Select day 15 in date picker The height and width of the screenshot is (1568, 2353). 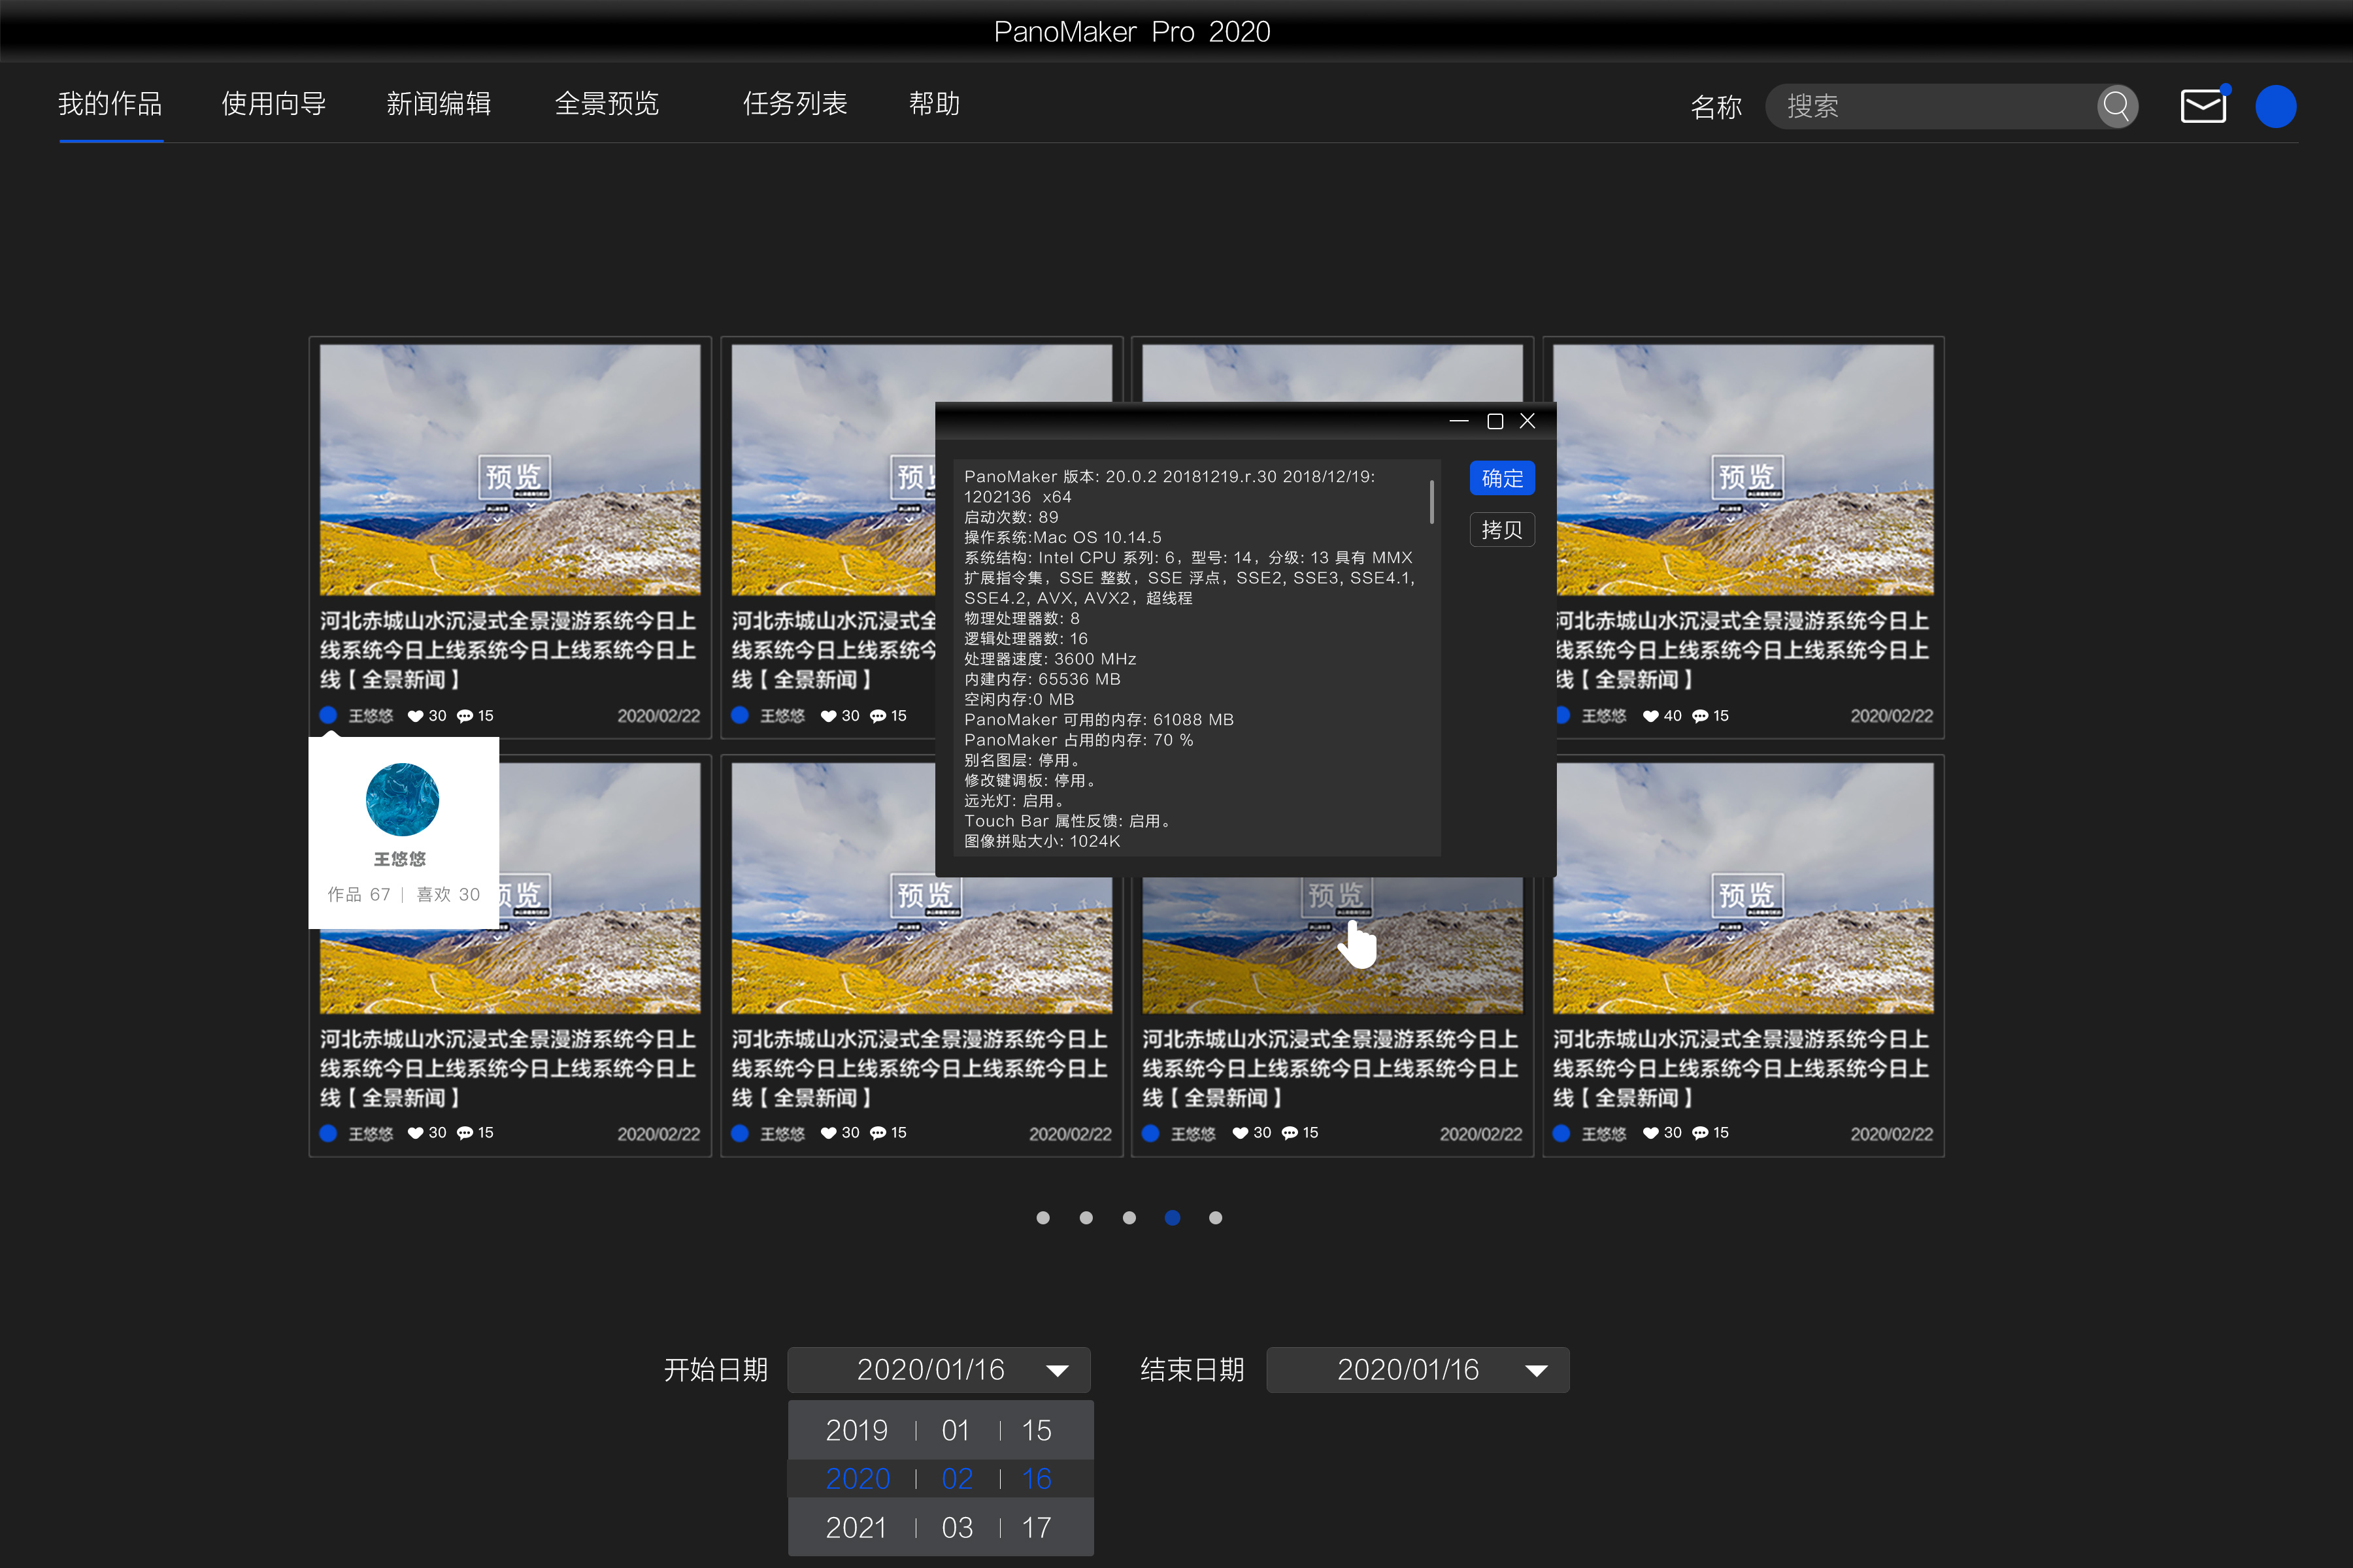click(x=1037, y=1430)
